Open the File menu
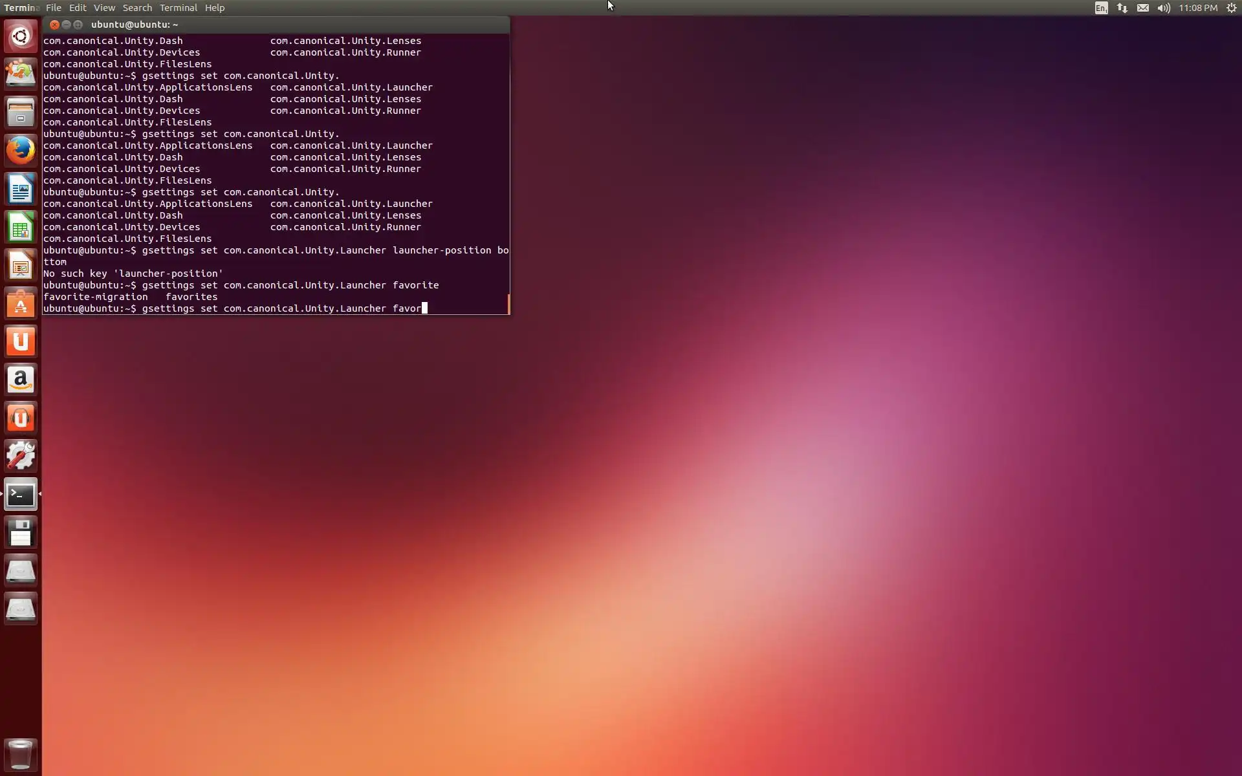 (54, 8)
